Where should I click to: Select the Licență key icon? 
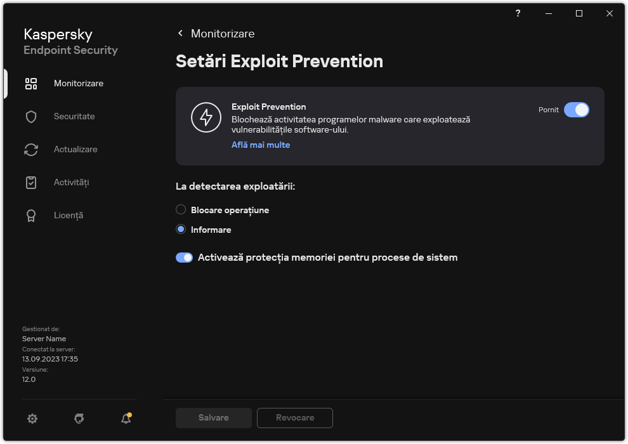tap(30, 215)
